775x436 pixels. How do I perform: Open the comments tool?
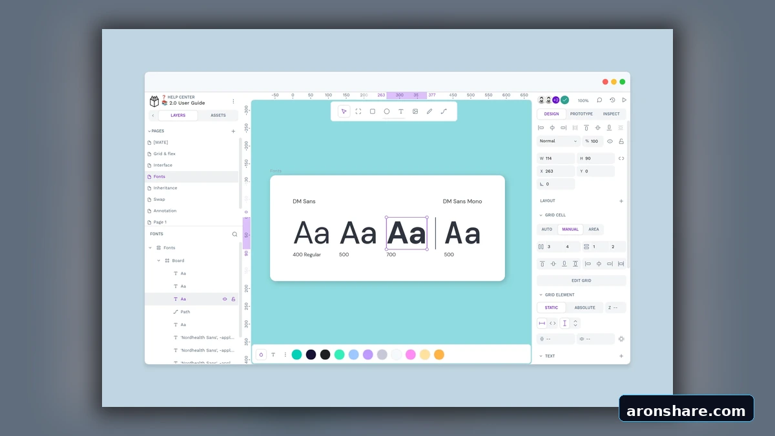click(x=599, y=100)
